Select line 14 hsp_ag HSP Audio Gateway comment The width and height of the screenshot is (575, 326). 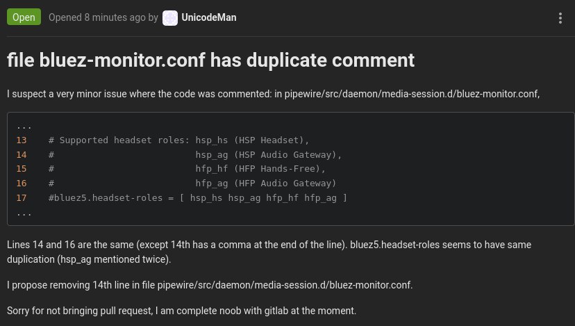(x=195, y=154)
